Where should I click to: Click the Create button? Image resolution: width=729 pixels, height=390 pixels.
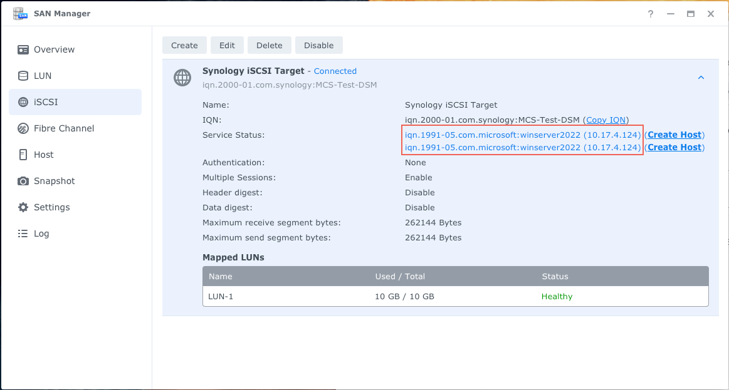(x=184, y=46)
